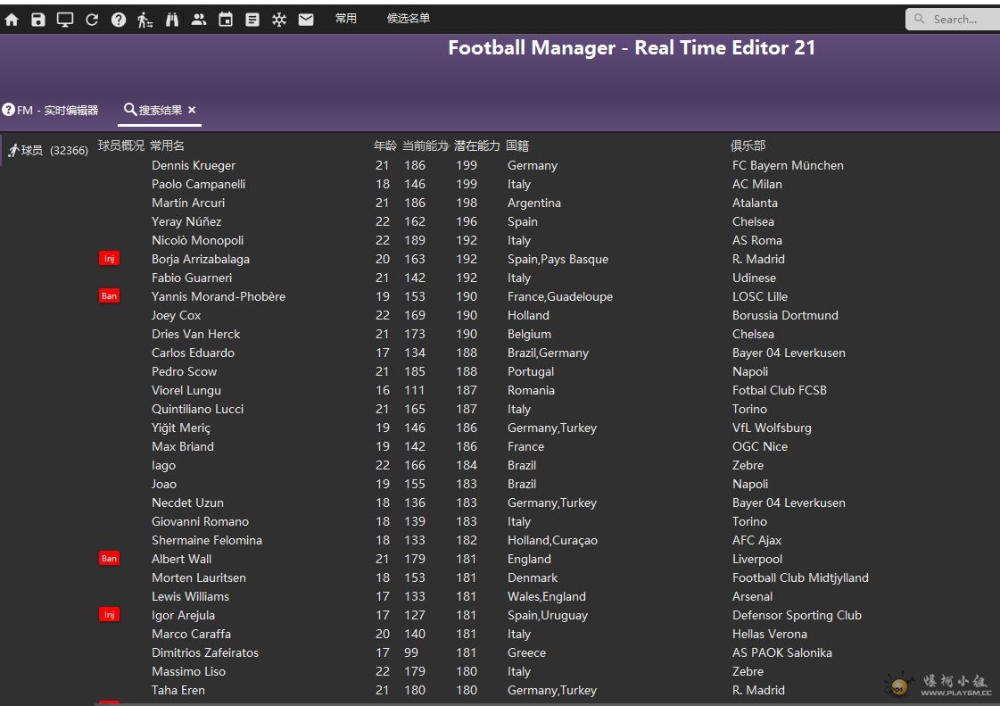The height and width of the screenshot is (706, 1000).
Task: Select player Igor Arejula
Action: pyautogui.click(x=183, y=615)
